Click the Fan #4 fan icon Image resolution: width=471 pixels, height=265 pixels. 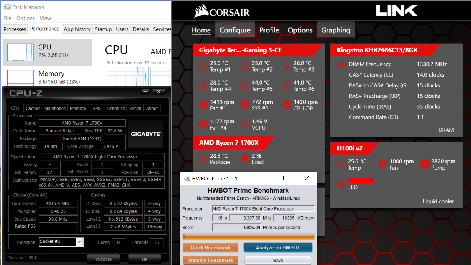(x=203, y=124)
